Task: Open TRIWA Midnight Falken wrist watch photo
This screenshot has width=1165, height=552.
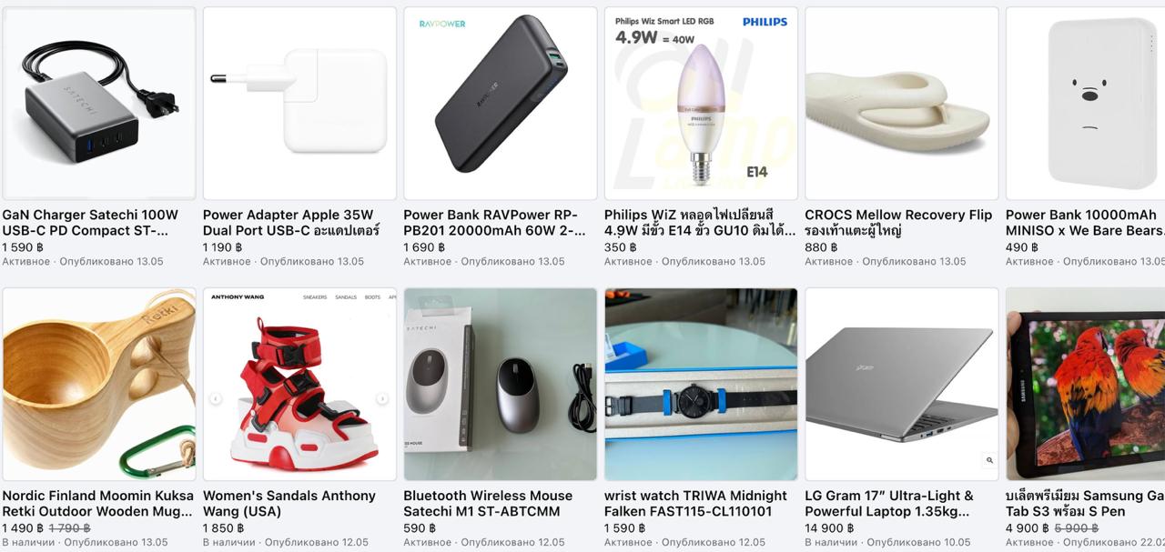Action: pos(701,385)
